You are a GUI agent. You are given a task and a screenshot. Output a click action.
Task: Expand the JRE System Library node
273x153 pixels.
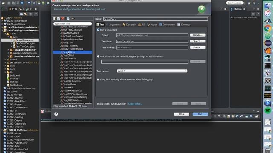point(5,62)
